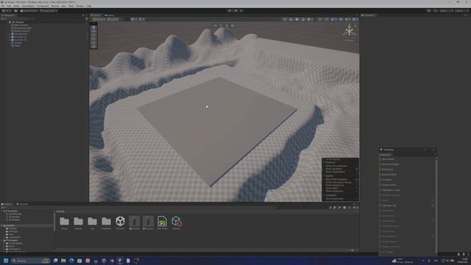471x265 pixels.
Task: Select the Unity scene asset with the cube logo
Action: (120, 223)
